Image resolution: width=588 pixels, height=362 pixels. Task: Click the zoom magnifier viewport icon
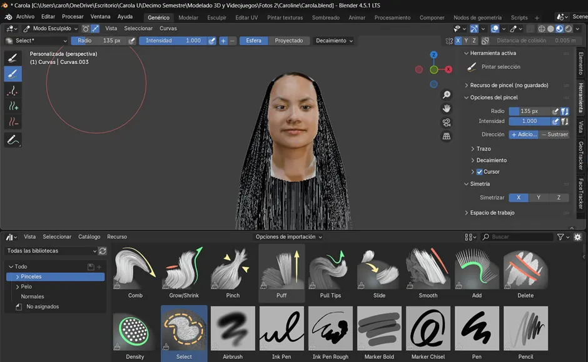(x=447, y=95)
